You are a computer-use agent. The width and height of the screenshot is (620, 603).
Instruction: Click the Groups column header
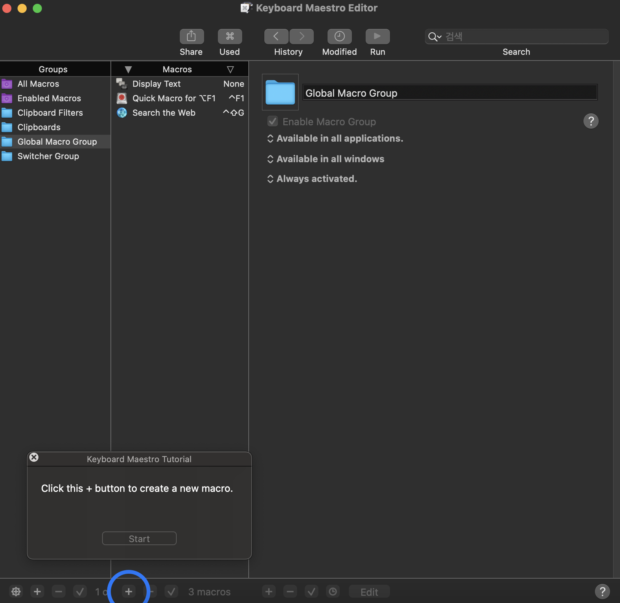55,69
